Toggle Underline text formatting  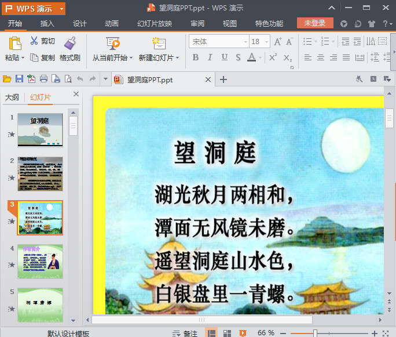[223, 57]
